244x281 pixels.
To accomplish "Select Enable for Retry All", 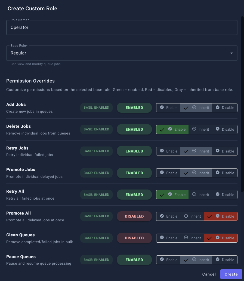I will pos(172,195).
